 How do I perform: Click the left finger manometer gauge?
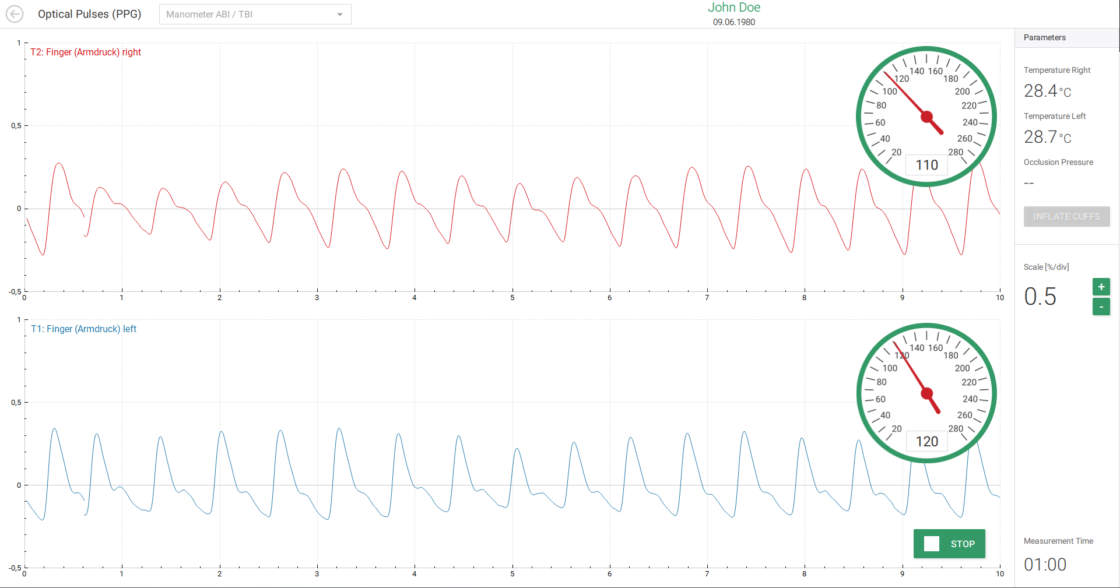pos(926,393)
